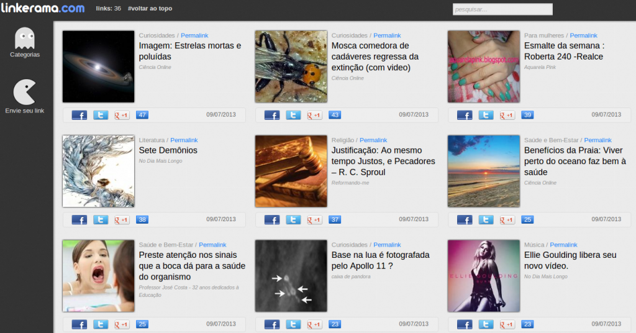Google +1 the Esmalte da semana post
The image size is (636, 333).
[x=507, y=115]
